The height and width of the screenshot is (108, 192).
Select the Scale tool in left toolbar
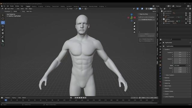(3, 30)
